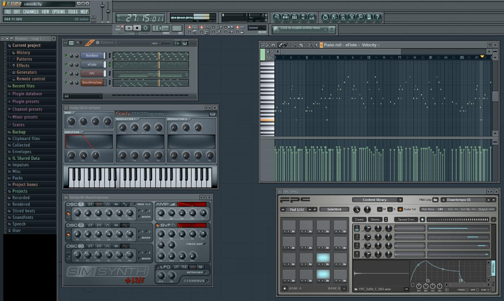504x301 pixels.
Task: Select the sawtooth waveform for OSC 1
Action: click(x=99, y=204)
